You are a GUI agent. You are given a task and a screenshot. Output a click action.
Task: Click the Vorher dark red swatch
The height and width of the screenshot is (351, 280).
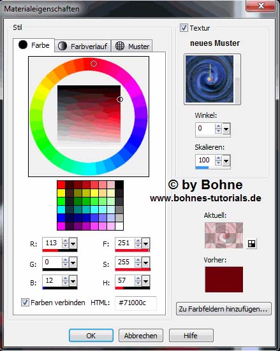(224, 280)
